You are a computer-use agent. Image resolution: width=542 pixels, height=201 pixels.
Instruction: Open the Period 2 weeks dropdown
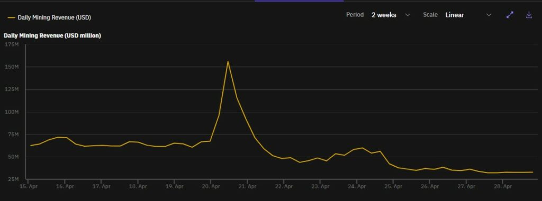(391, 15)
